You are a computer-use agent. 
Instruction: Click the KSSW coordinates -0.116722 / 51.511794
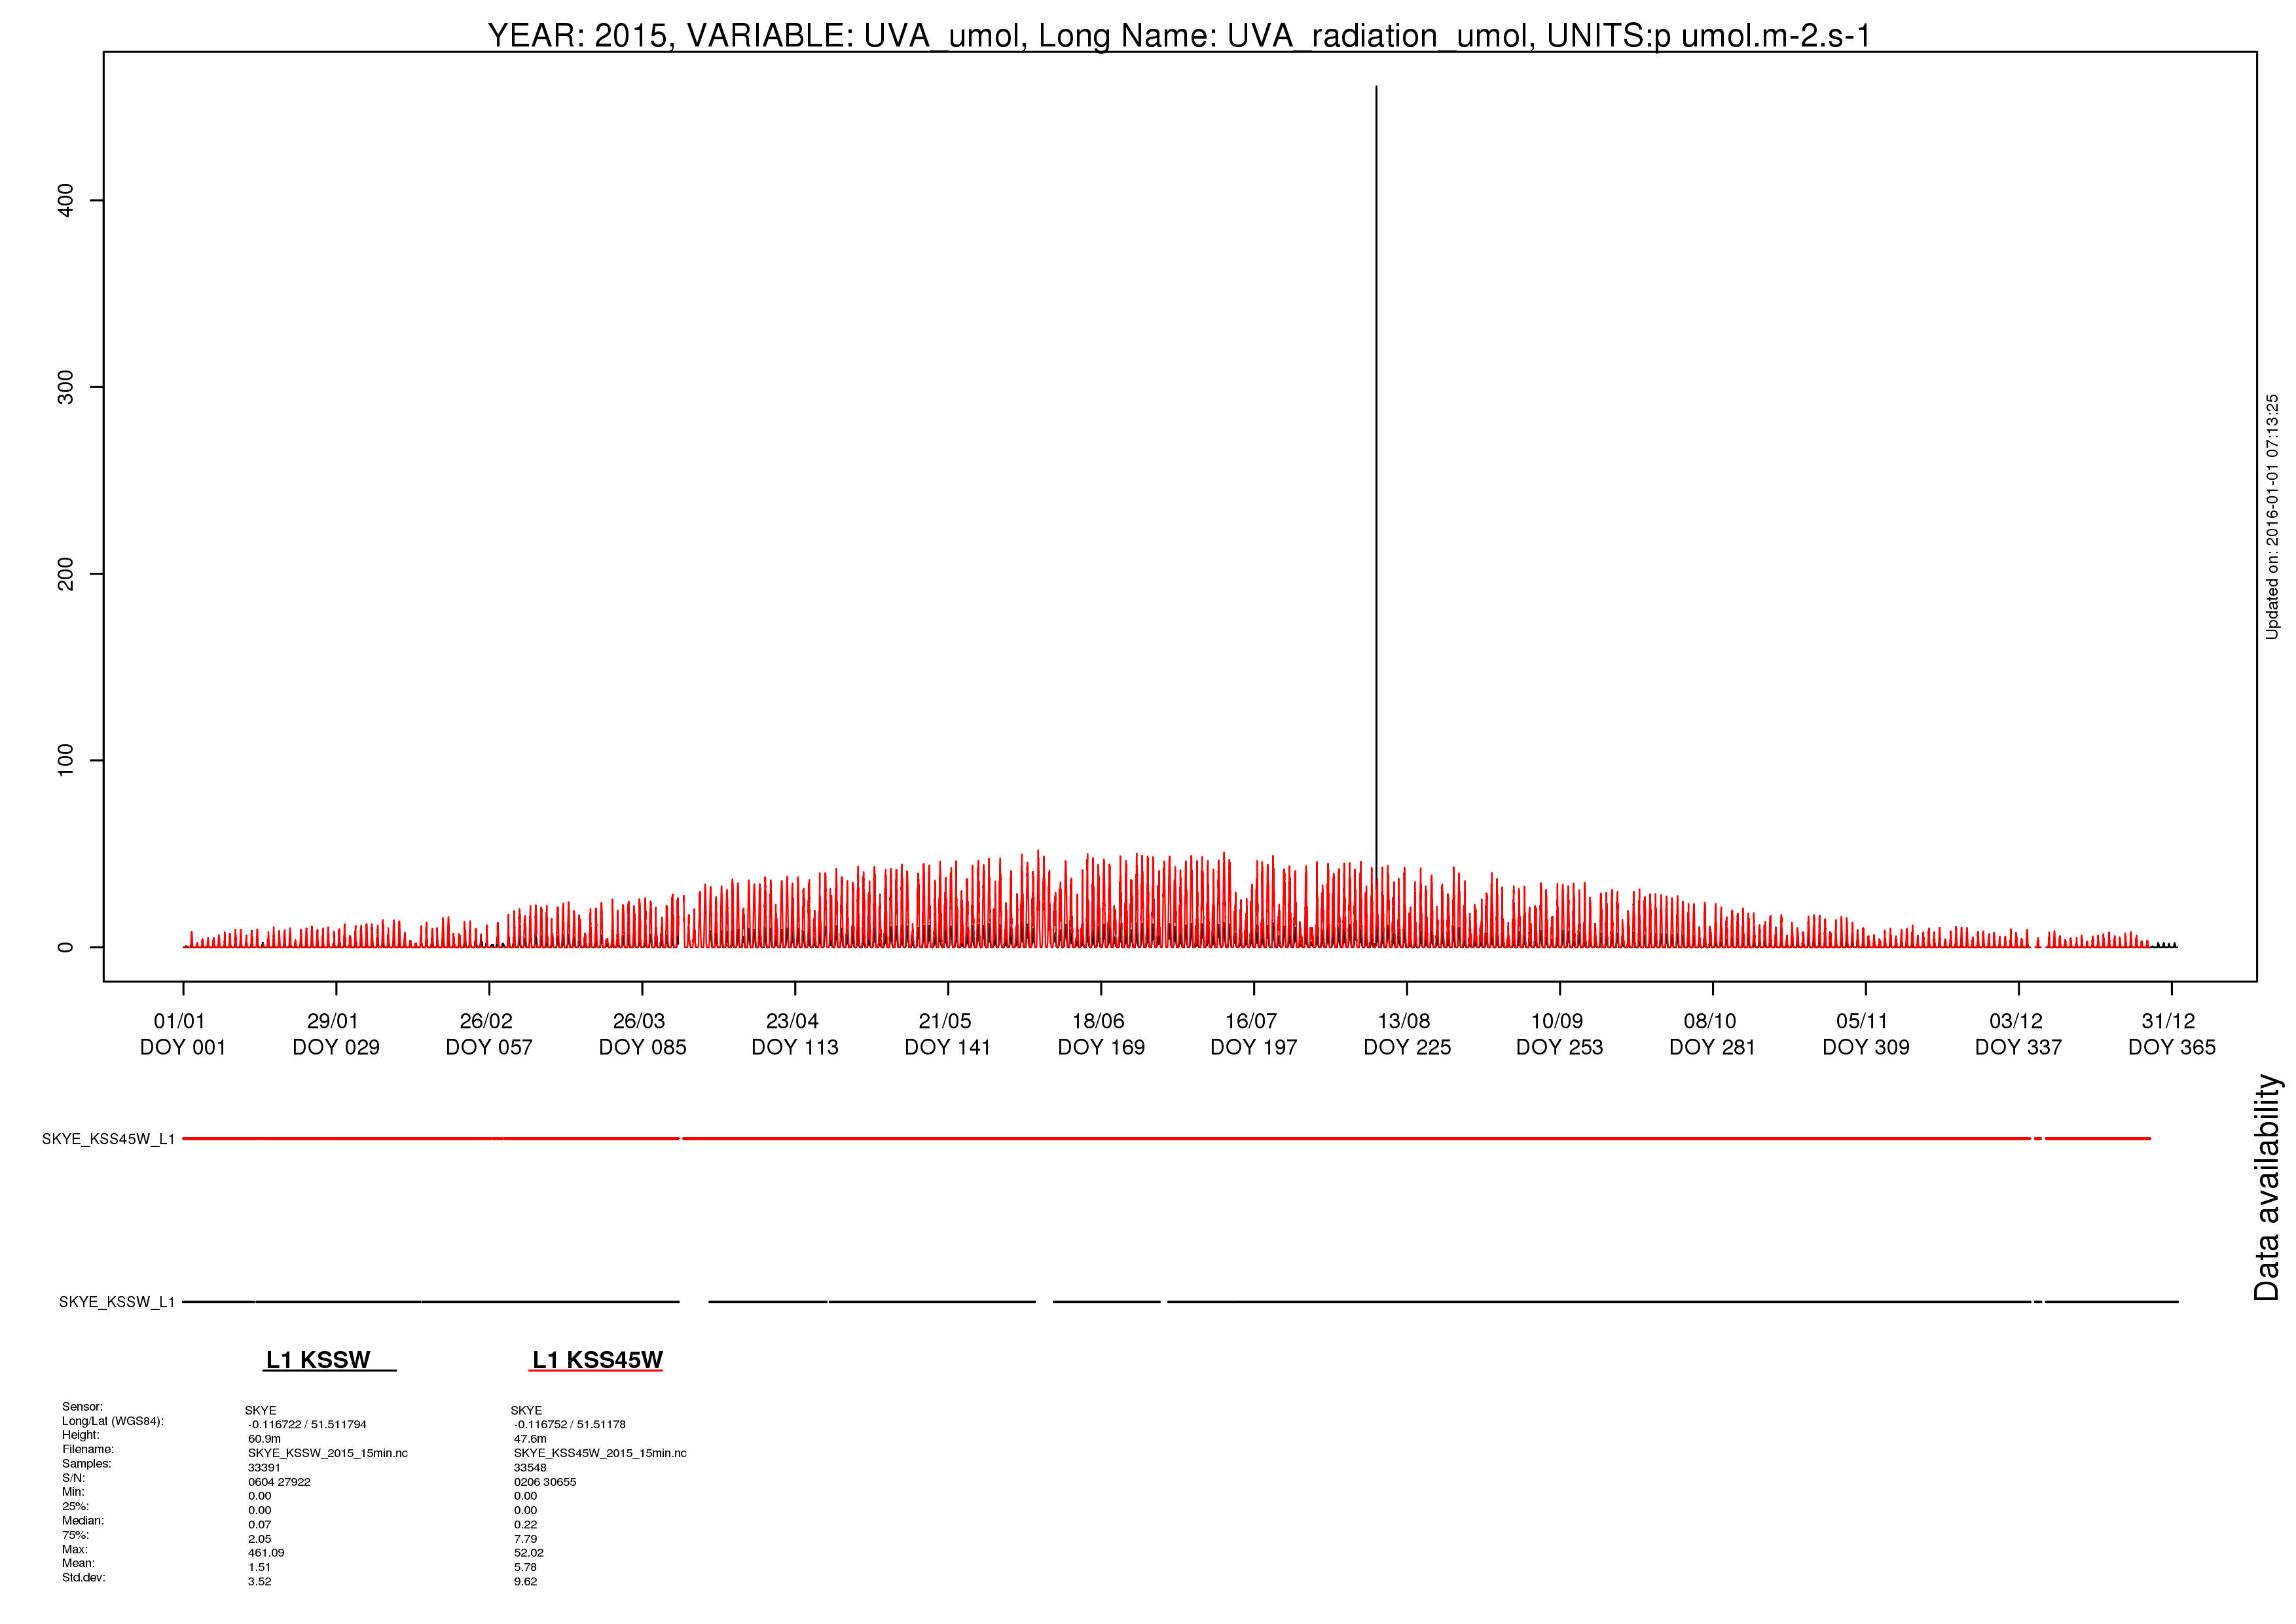307,1425
